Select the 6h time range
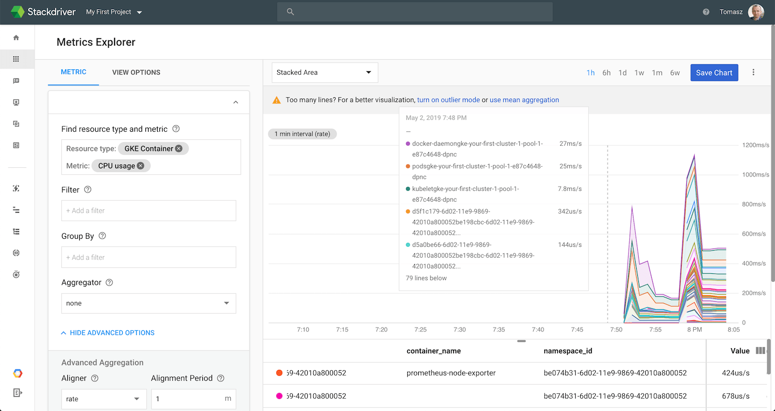Screen dimensions: 775x411 point(607,73)
